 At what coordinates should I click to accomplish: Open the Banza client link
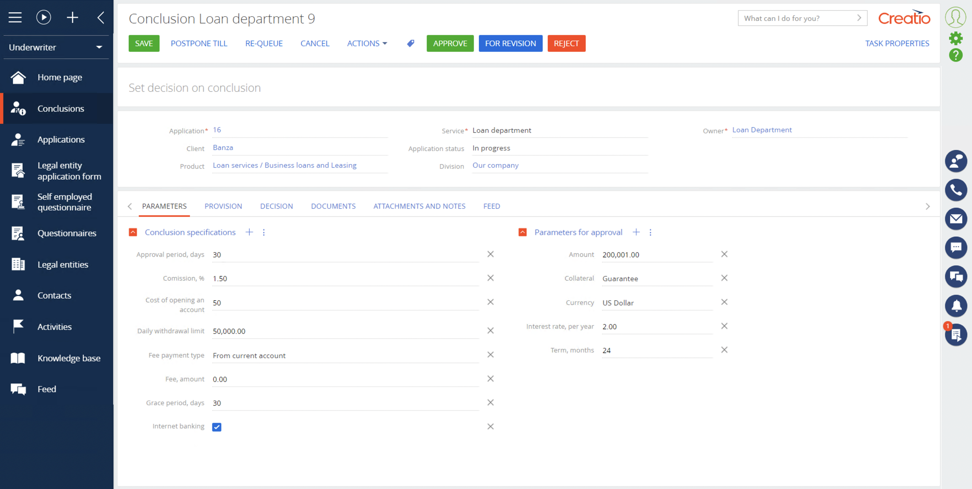223,148
